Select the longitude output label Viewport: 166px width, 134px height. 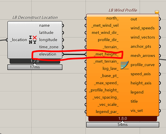point(48,40)
